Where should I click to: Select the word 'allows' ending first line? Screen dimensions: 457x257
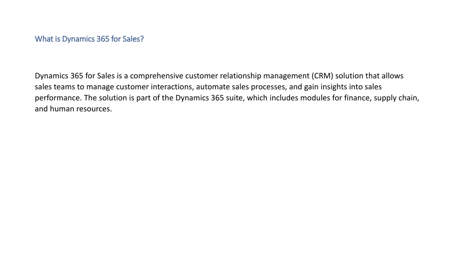point(393,76)
